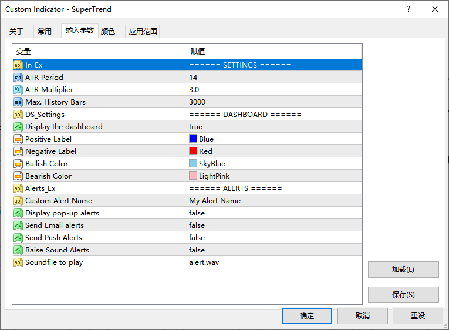Toggle false value for Send Push Alerts

[x=274, y=237]
